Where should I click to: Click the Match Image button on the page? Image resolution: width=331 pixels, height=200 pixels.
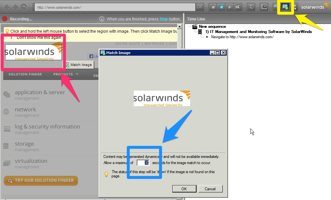[79, 65]
